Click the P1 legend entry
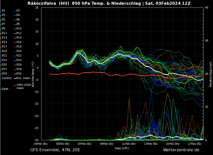The width and height of the screenshot is (213, 155). [4, 11]
